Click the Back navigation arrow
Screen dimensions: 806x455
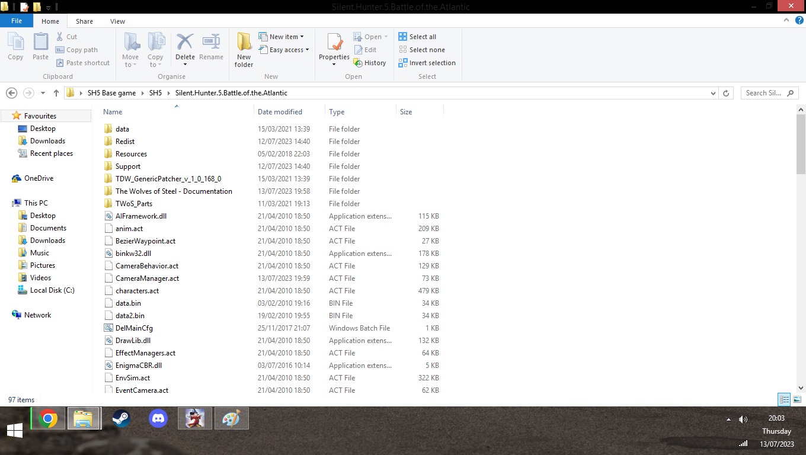[x=11, y=93]
